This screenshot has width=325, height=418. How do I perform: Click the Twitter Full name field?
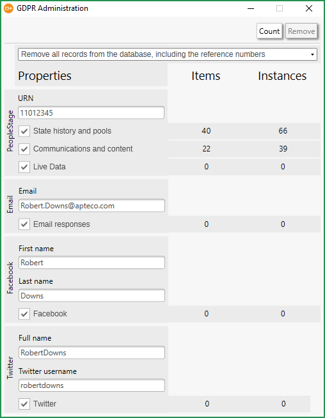click(91, 353)
